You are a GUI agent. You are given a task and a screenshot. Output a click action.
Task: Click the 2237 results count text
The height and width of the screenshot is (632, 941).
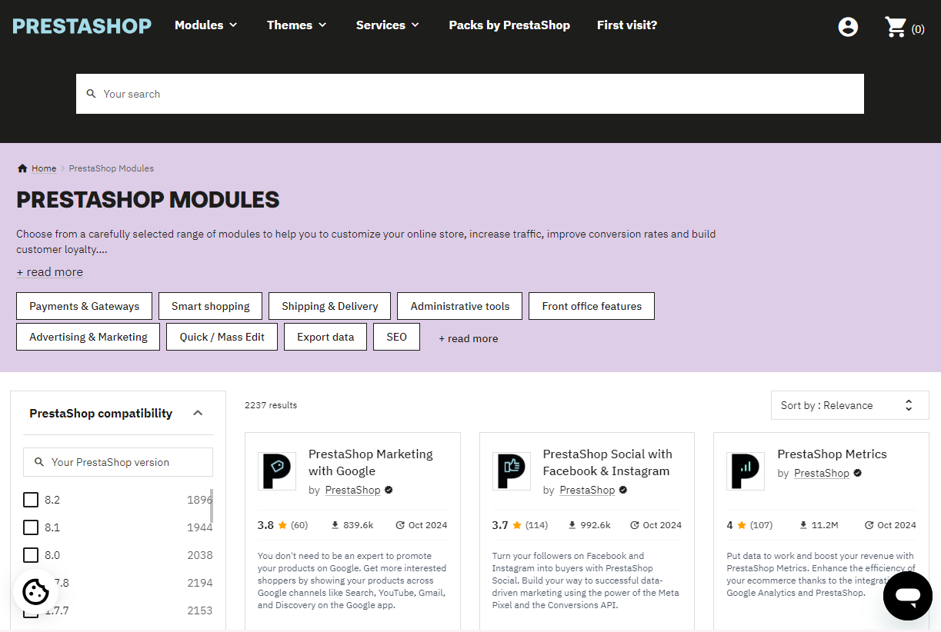271,405
